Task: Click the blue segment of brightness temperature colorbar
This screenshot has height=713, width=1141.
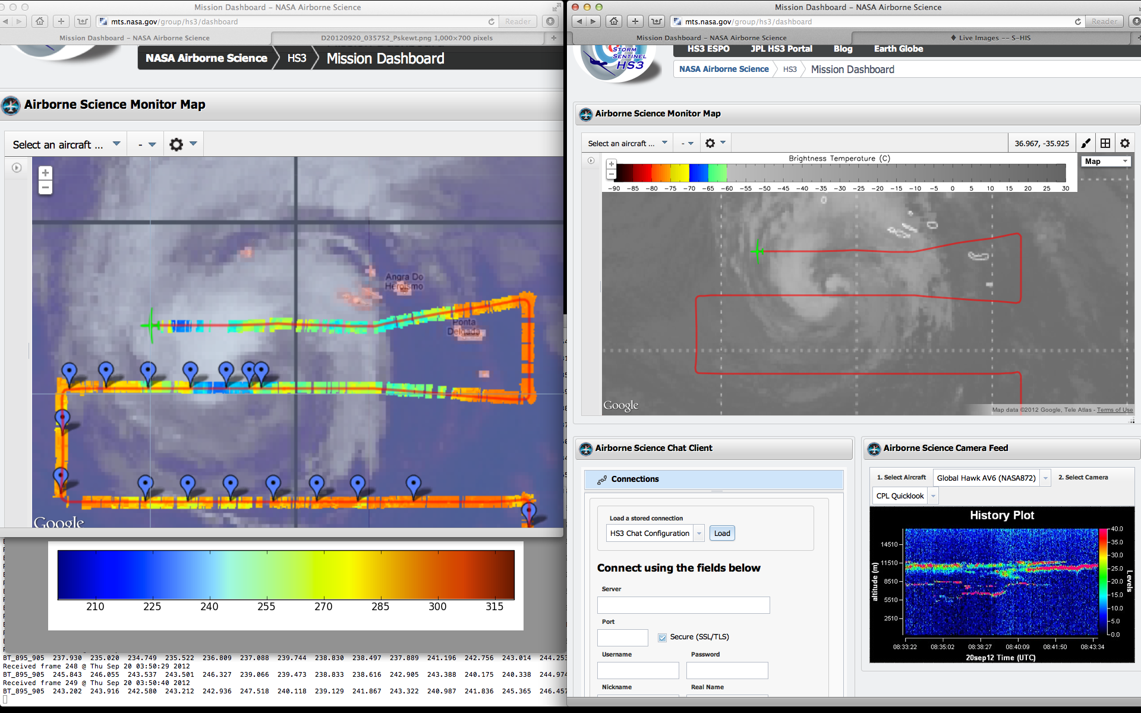Action: pos(698,173)
